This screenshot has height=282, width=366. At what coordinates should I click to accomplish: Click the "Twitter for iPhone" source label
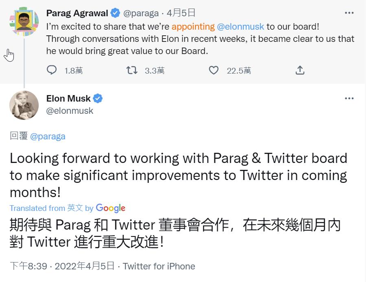click(x=159, y=266)
